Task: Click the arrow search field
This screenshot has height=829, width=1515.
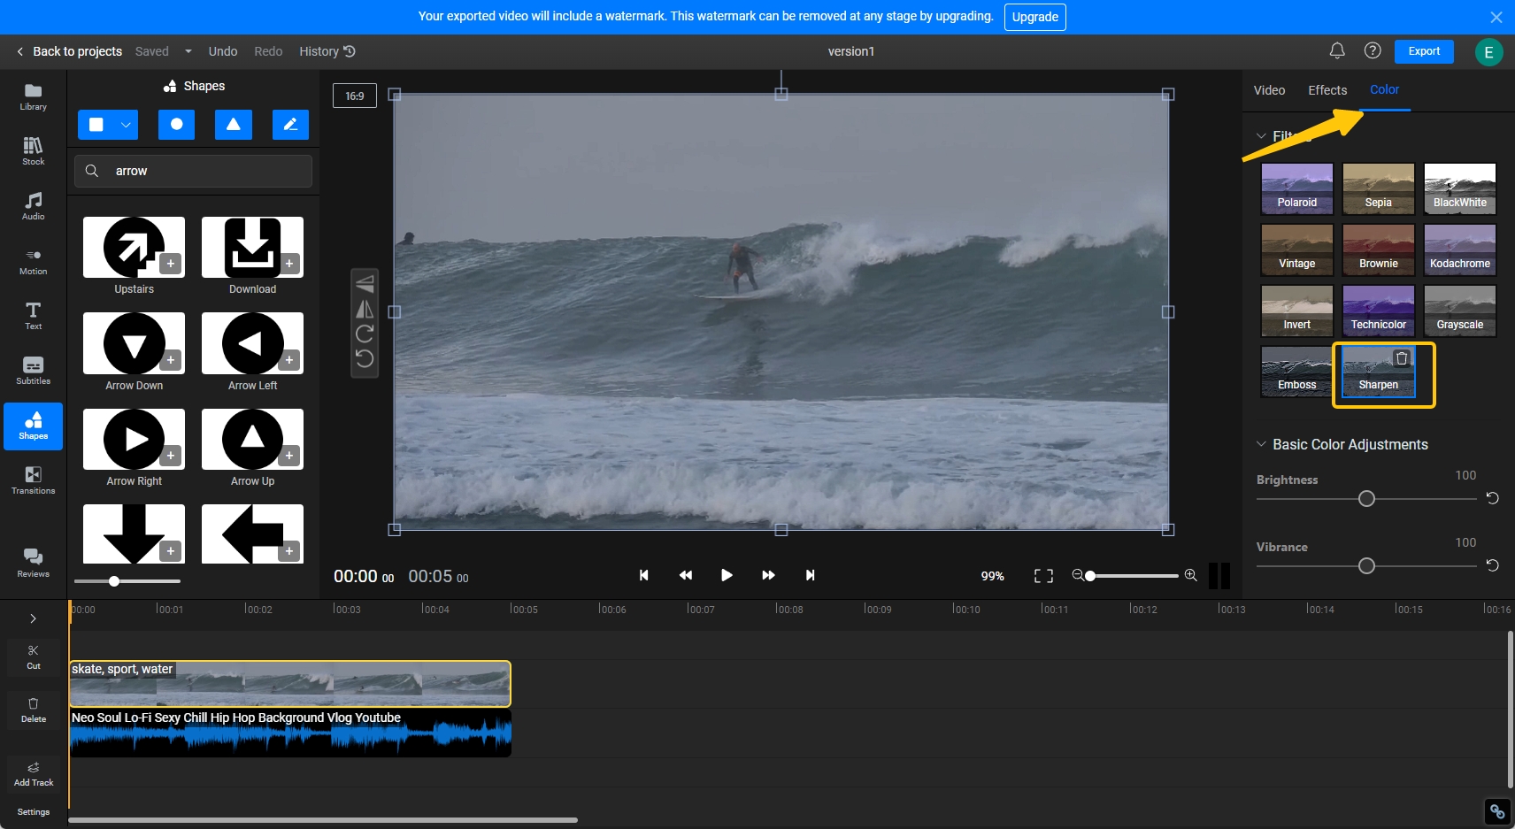Action: (x=194, y=171)
